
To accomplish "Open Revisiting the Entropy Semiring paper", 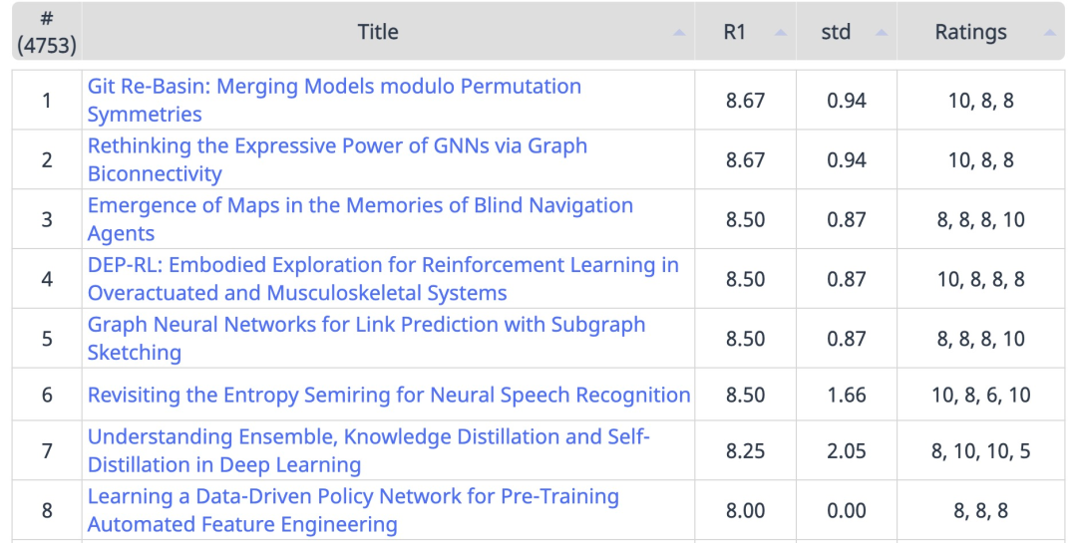I will [389, 395].
